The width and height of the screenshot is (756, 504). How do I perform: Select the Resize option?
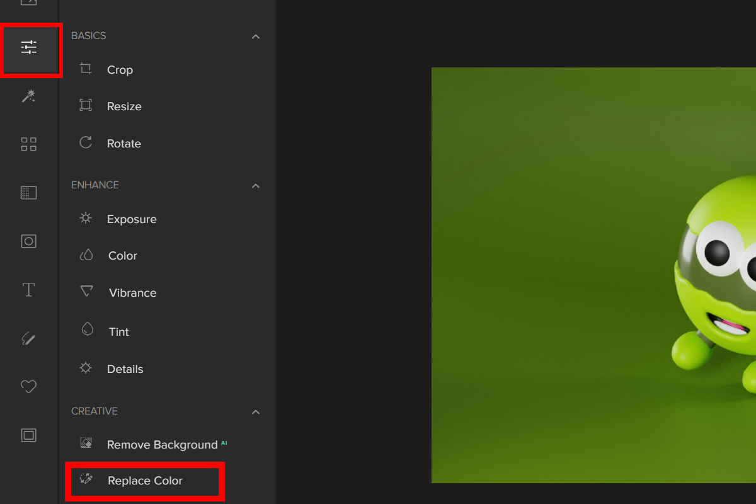(x=123, y=106)
